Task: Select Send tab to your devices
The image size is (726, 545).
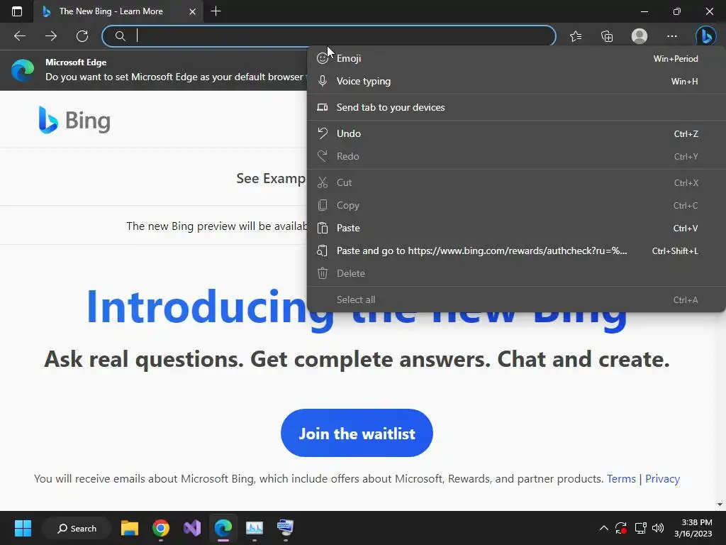Action: click(516, 107)
